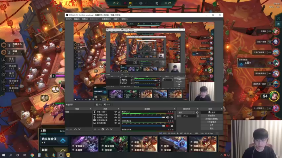Open 文件(F) menu in OBS
282x158 pixels.
click(x=69, y=19)
